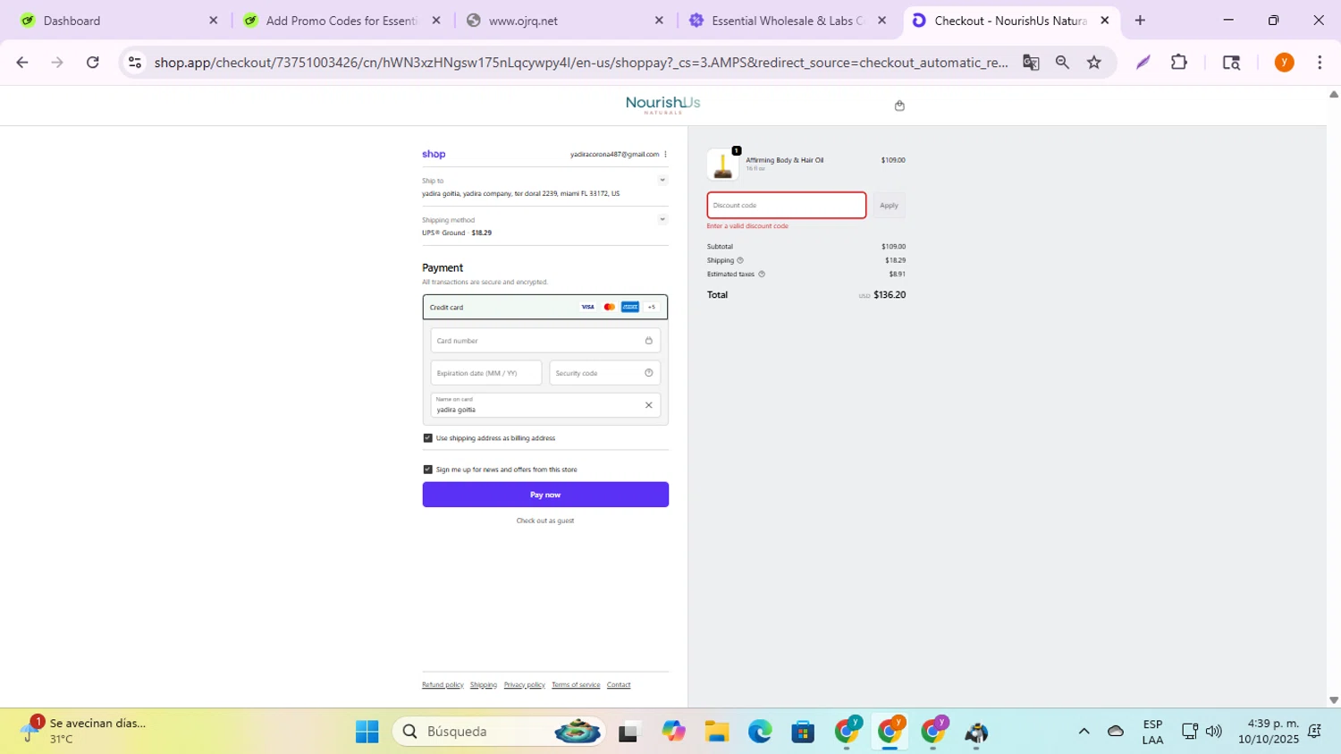Choose Check out as guest

(x=545, y=521)
